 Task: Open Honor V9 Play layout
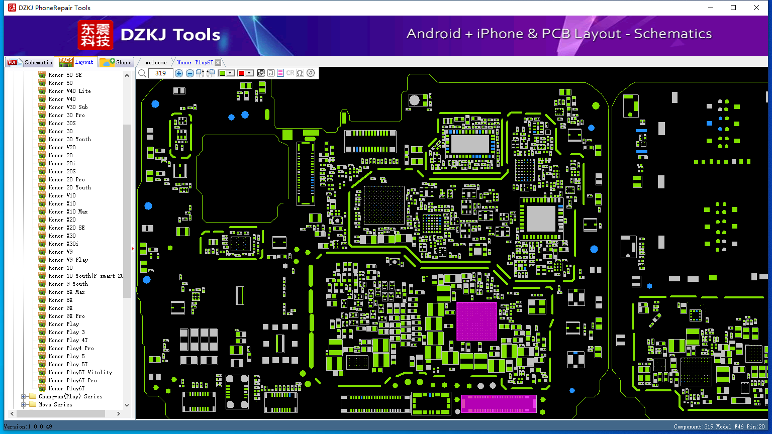[68, 260]
